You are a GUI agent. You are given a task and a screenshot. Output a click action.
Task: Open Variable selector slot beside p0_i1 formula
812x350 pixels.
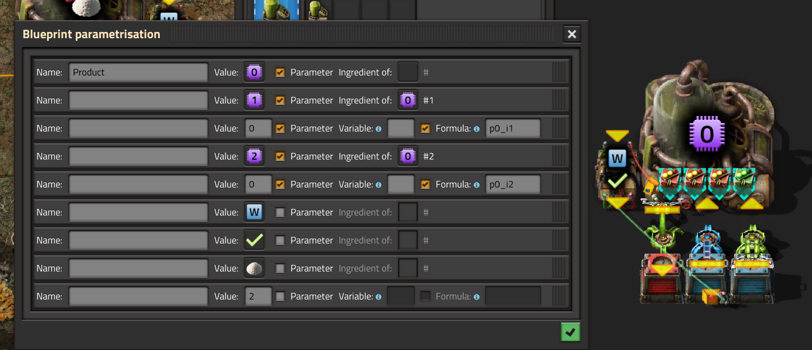(x=401, y=128)
